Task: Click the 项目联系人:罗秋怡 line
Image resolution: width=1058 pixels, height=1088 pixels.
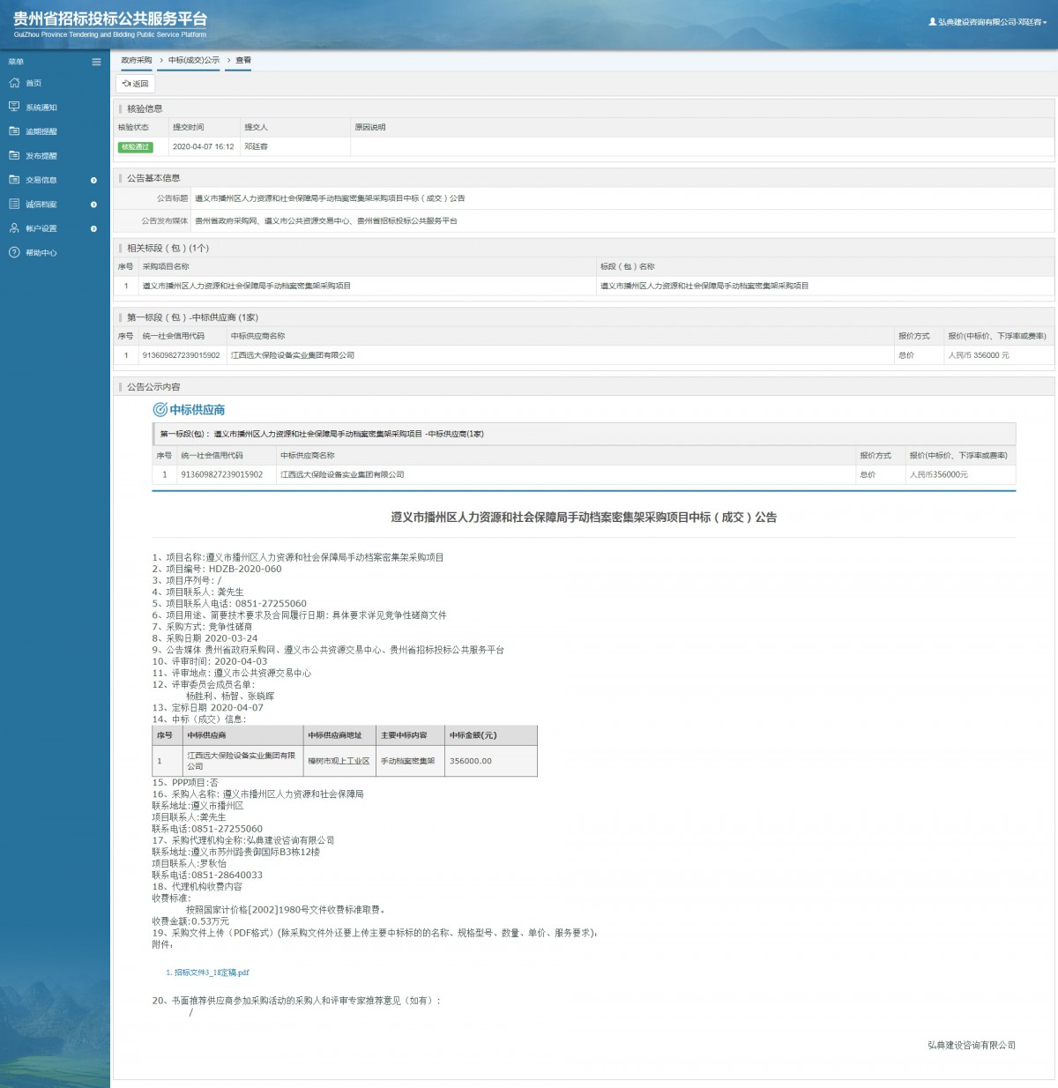Action: 189,863
